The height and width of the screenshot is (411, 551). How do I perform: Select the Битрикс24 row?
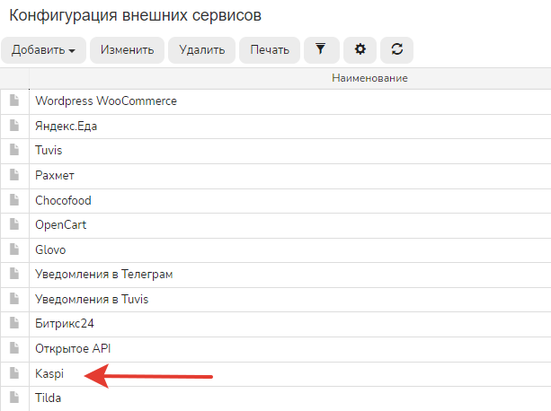click(x=275, y=324)
